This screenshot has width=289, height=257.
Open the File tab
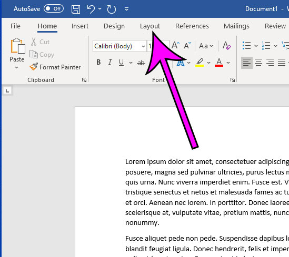pyautogui.click(x=15, y=26)
